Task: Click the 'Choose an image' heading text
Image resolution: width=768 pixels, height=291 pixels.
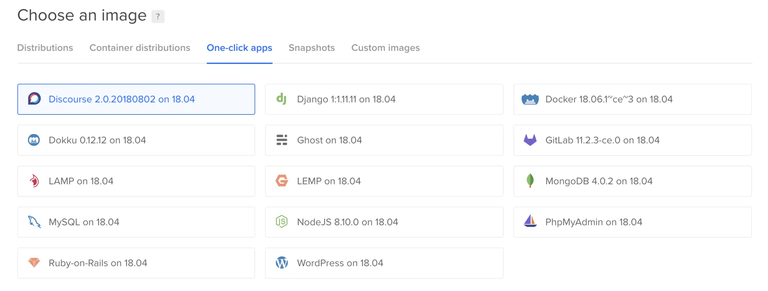Action: pos(82,15)
